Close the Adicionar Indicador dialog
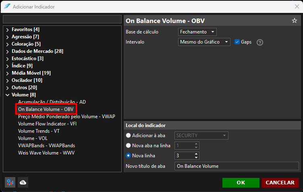The height and width of the screenshot is (192, 303). tap(297, 6)
